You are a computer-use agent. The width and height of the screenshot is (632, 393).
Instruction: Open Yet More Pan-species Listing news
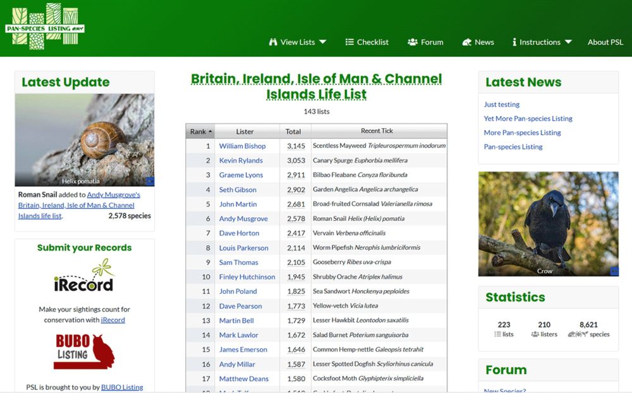click(528, 118)
